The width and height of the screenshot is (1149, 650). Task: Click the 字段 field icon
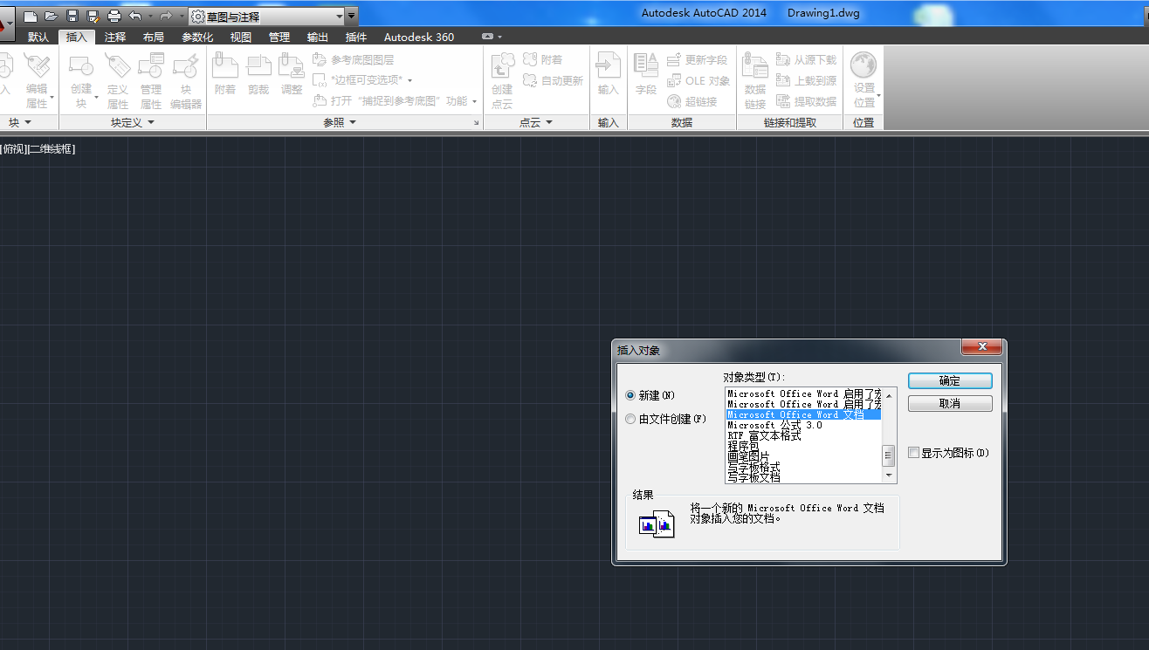646,65
